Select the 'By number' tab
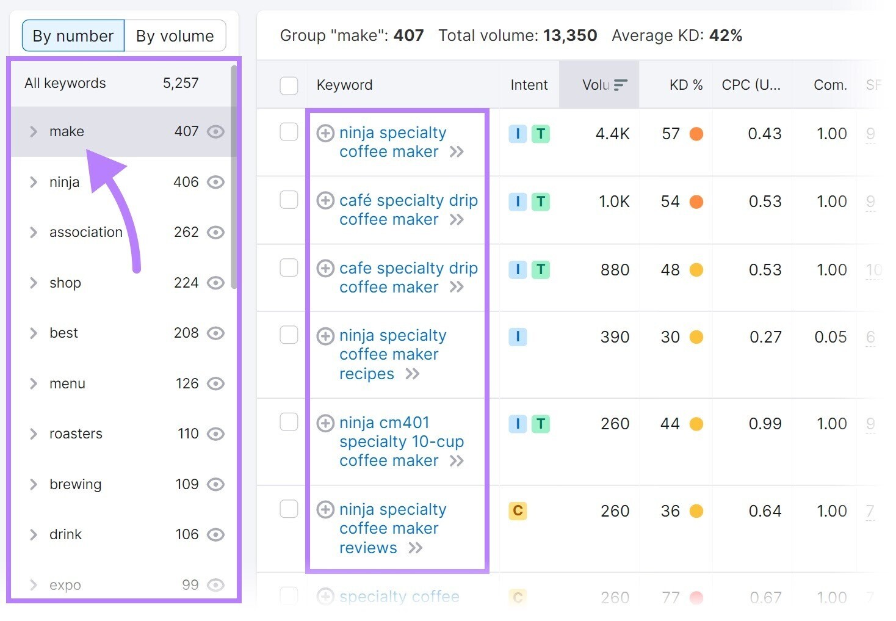This screenshot has width=896, height=621. pos(73,35)
